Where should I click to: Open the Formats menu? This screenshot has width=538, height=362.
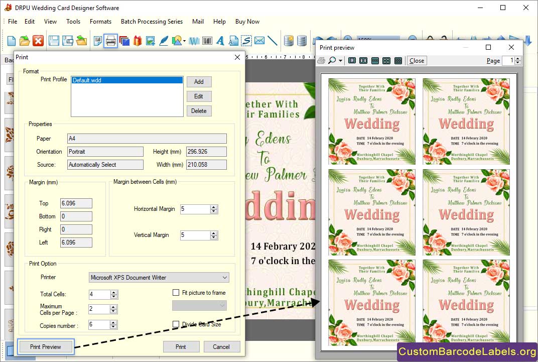[100, 21]
